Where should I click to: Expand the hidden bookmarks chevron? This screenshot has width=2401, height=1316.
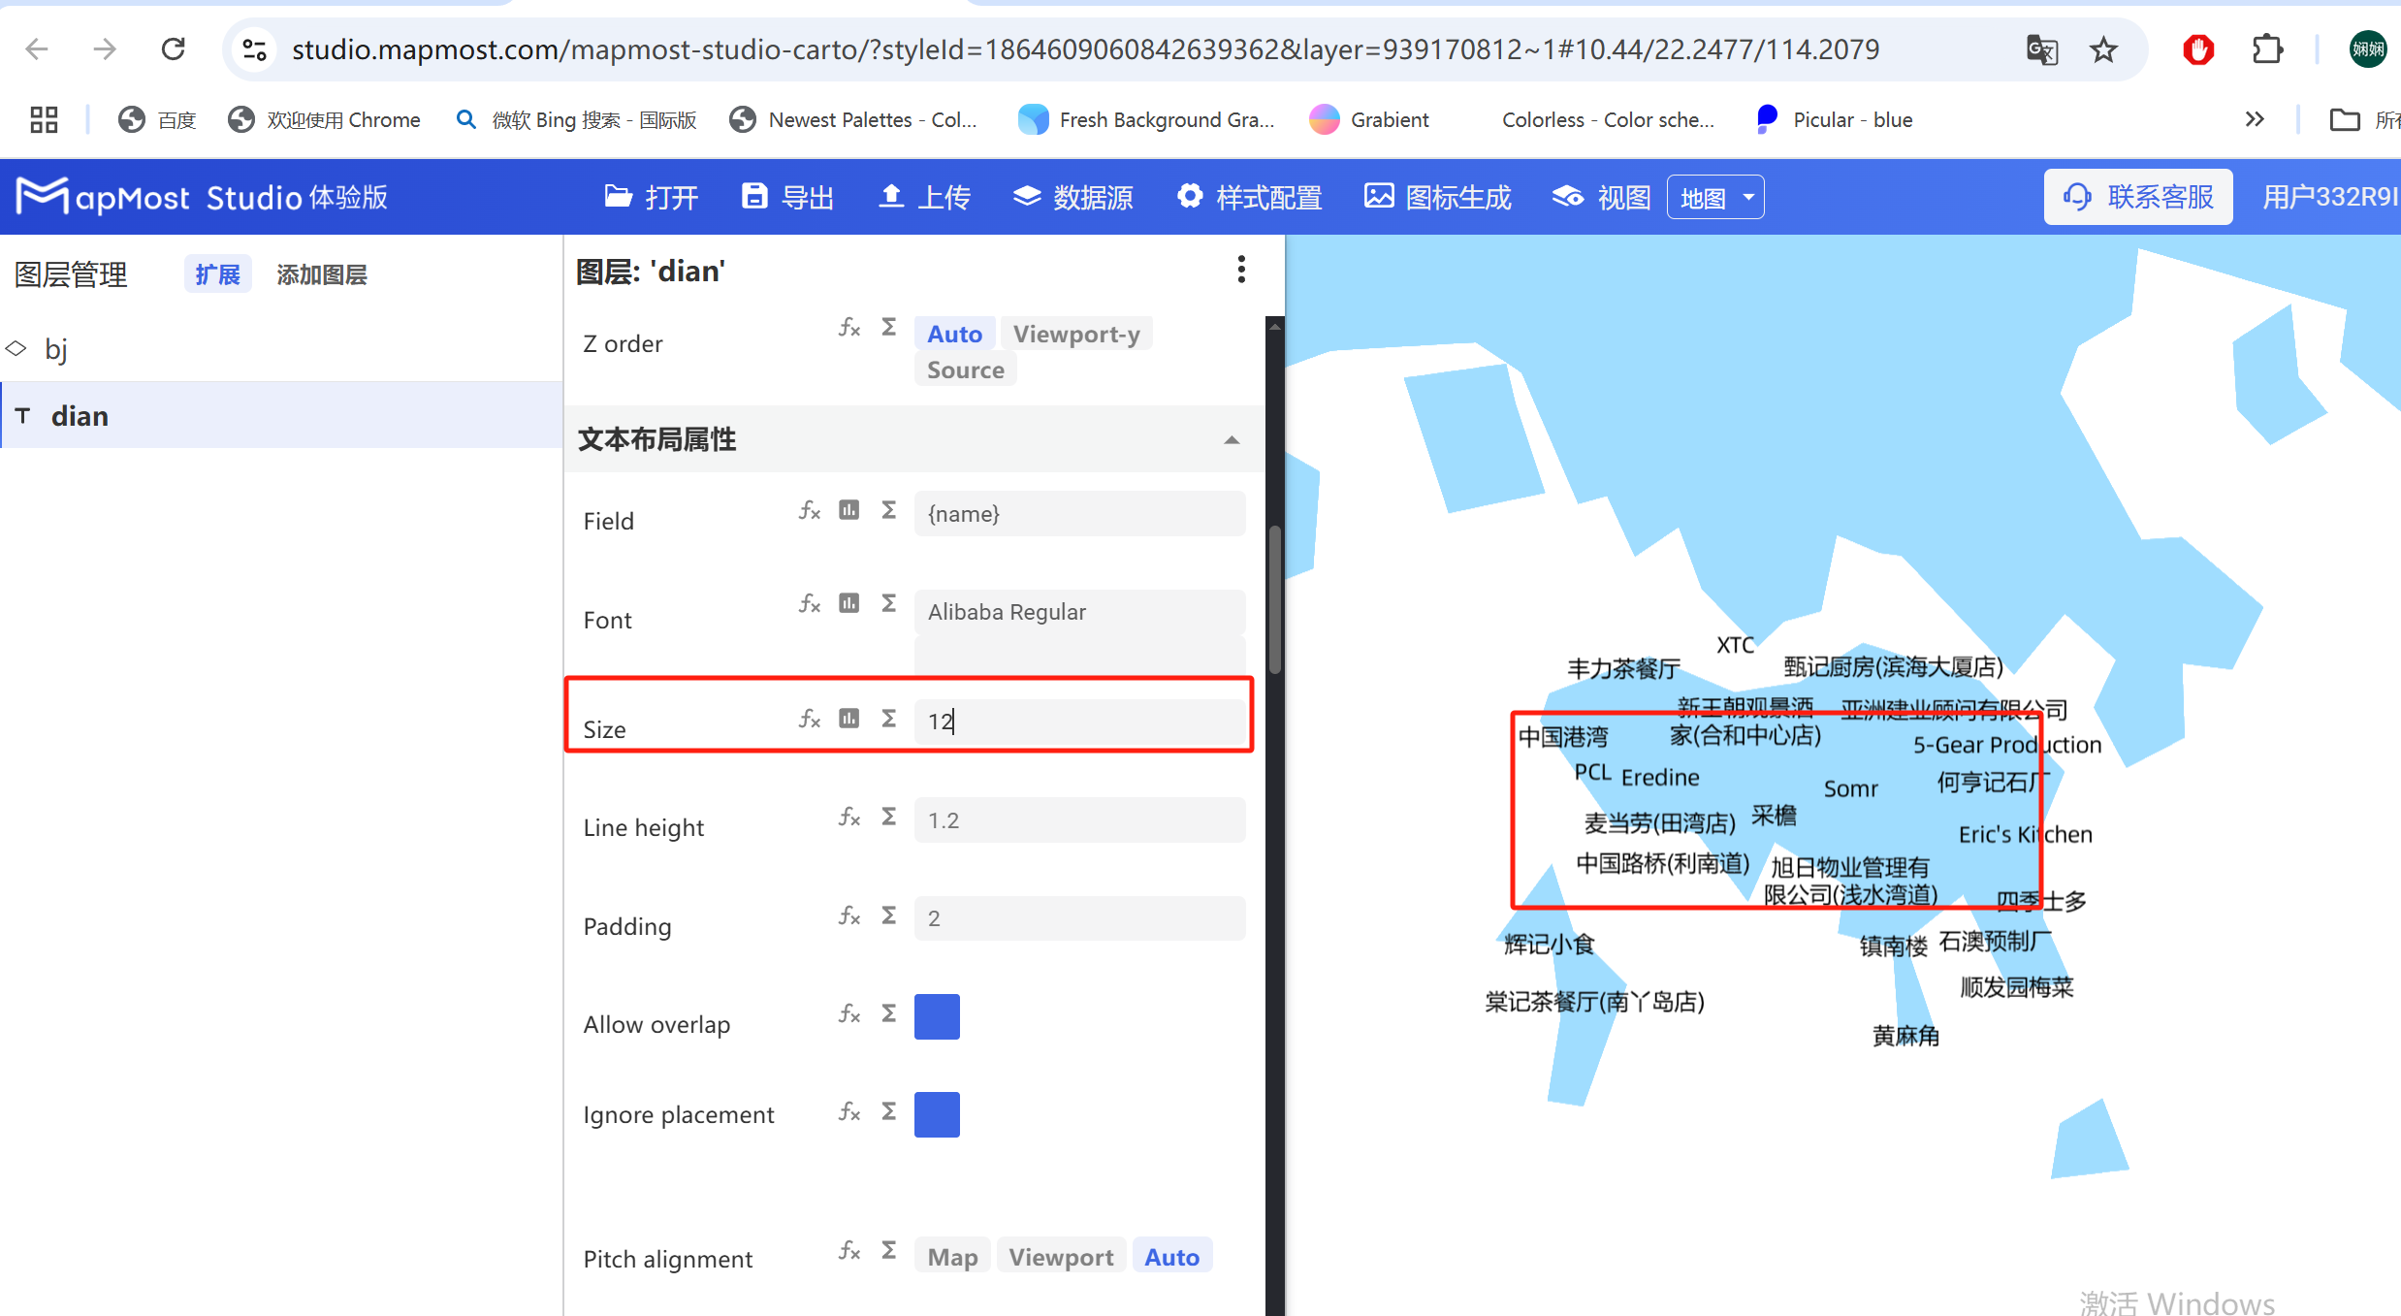pyautogui.click(x=2256, y=119)
